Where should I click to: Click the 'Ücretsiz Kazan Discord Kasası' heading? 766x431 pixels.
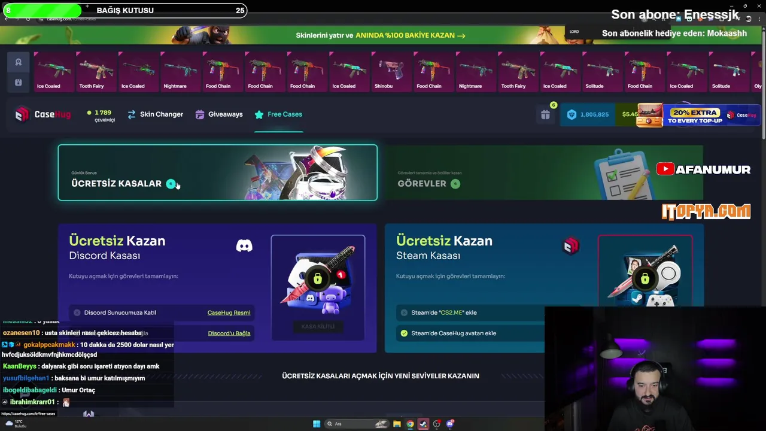[x=117, y=247]
